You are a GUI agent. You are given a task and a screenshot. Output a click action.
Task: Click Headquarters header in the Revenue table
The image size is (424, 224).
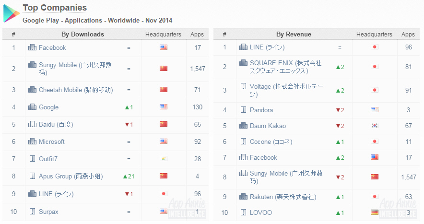(374, 35)
